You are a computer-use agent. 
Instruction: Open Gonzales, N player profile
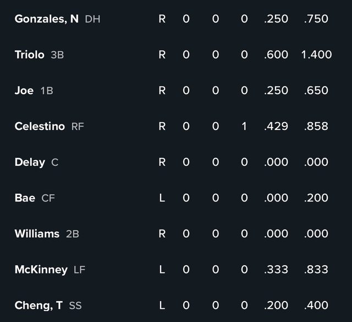pyautogui.click(x=47, y=19)
